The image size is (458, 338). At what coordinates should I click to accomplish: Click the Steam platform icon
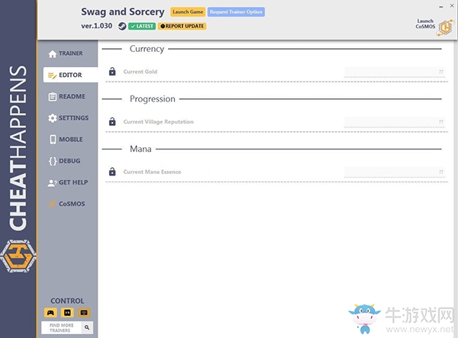(x=122, y=26)
